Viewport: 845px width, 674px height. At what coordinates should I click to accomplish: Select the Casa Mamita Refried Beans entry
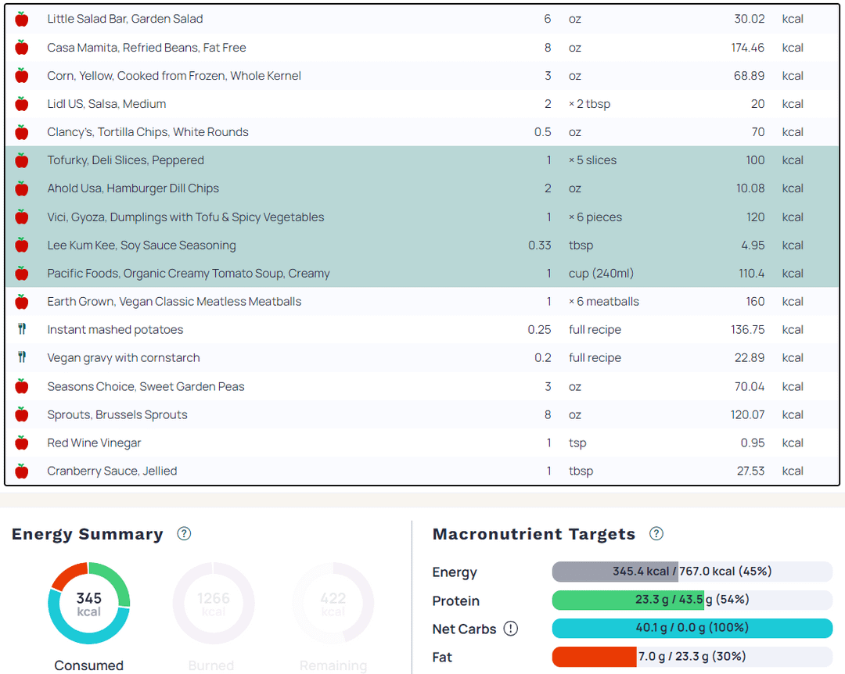pos(146,48)
